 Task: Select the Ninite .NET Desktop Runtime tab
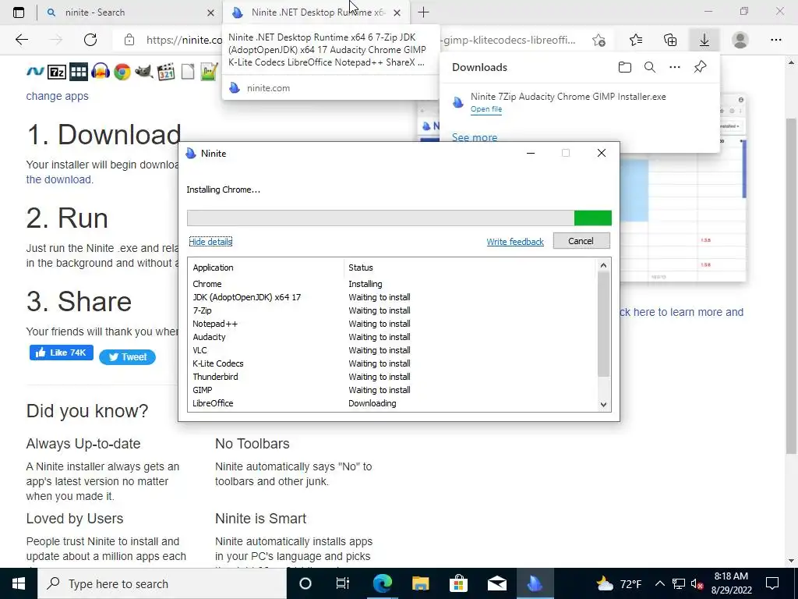tap(318, 12)
